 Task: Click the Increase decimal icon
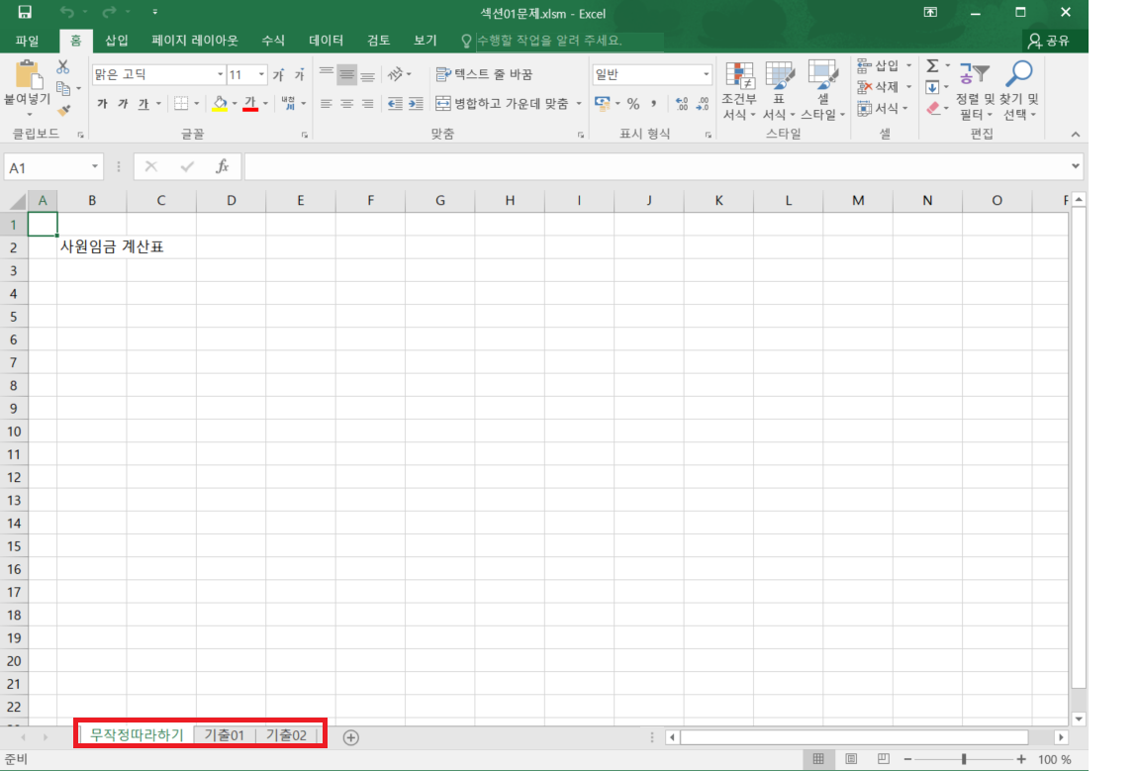click(x=681, y=103)
